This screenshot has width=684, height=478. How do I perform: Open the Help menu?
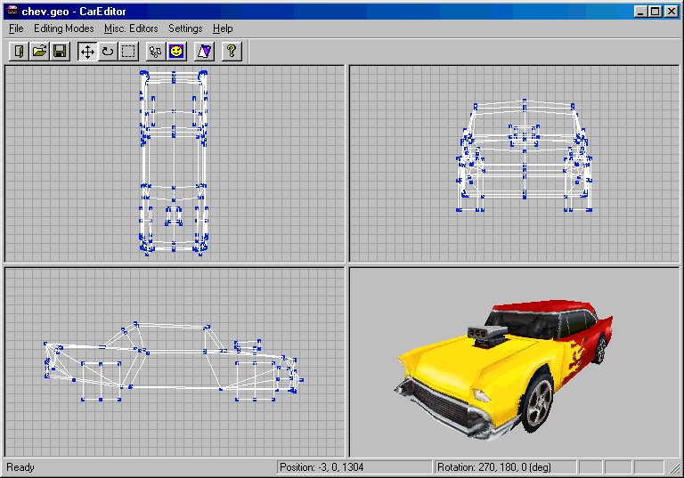[223, 28]
